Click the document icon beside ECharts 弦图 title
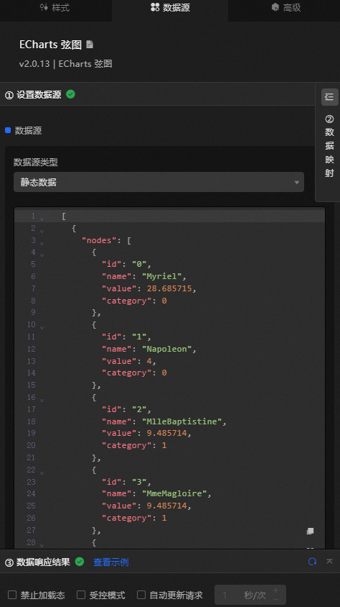This screenshot has width=340, height=607. pyautogui.click(x=90, y=45)
